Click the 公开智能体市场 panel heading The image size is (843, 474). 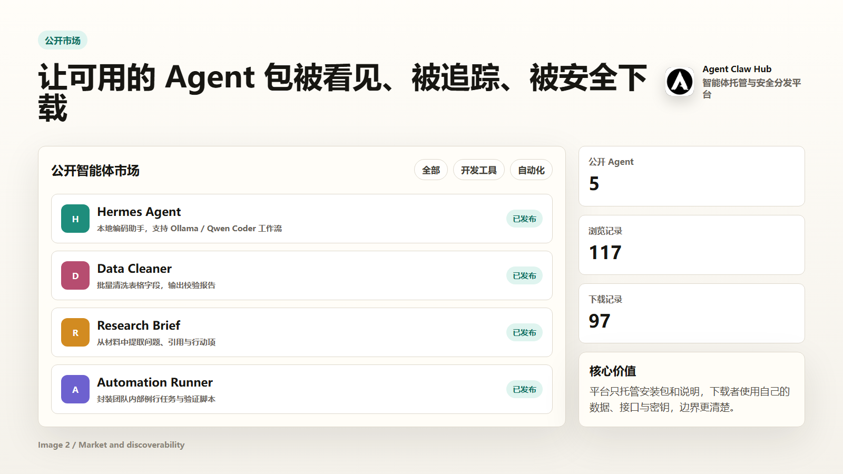click(95, 171)
